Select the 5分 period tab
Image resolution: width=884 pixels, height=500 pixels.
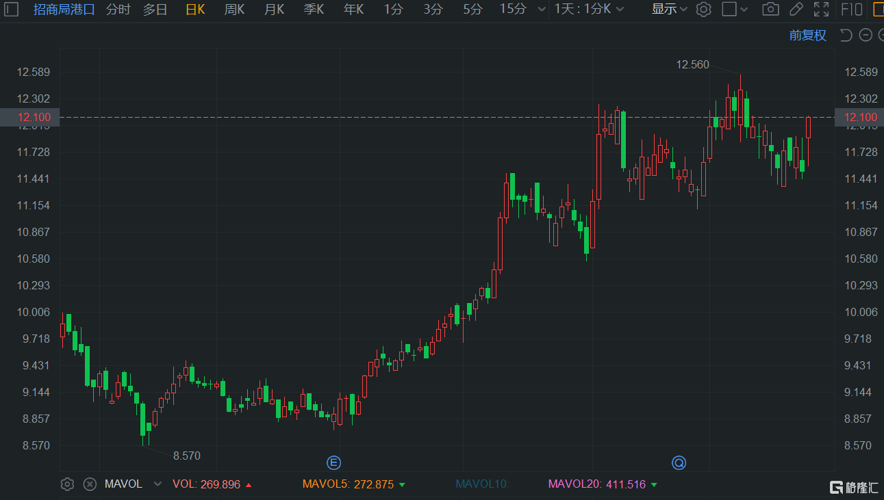(472, 10)
